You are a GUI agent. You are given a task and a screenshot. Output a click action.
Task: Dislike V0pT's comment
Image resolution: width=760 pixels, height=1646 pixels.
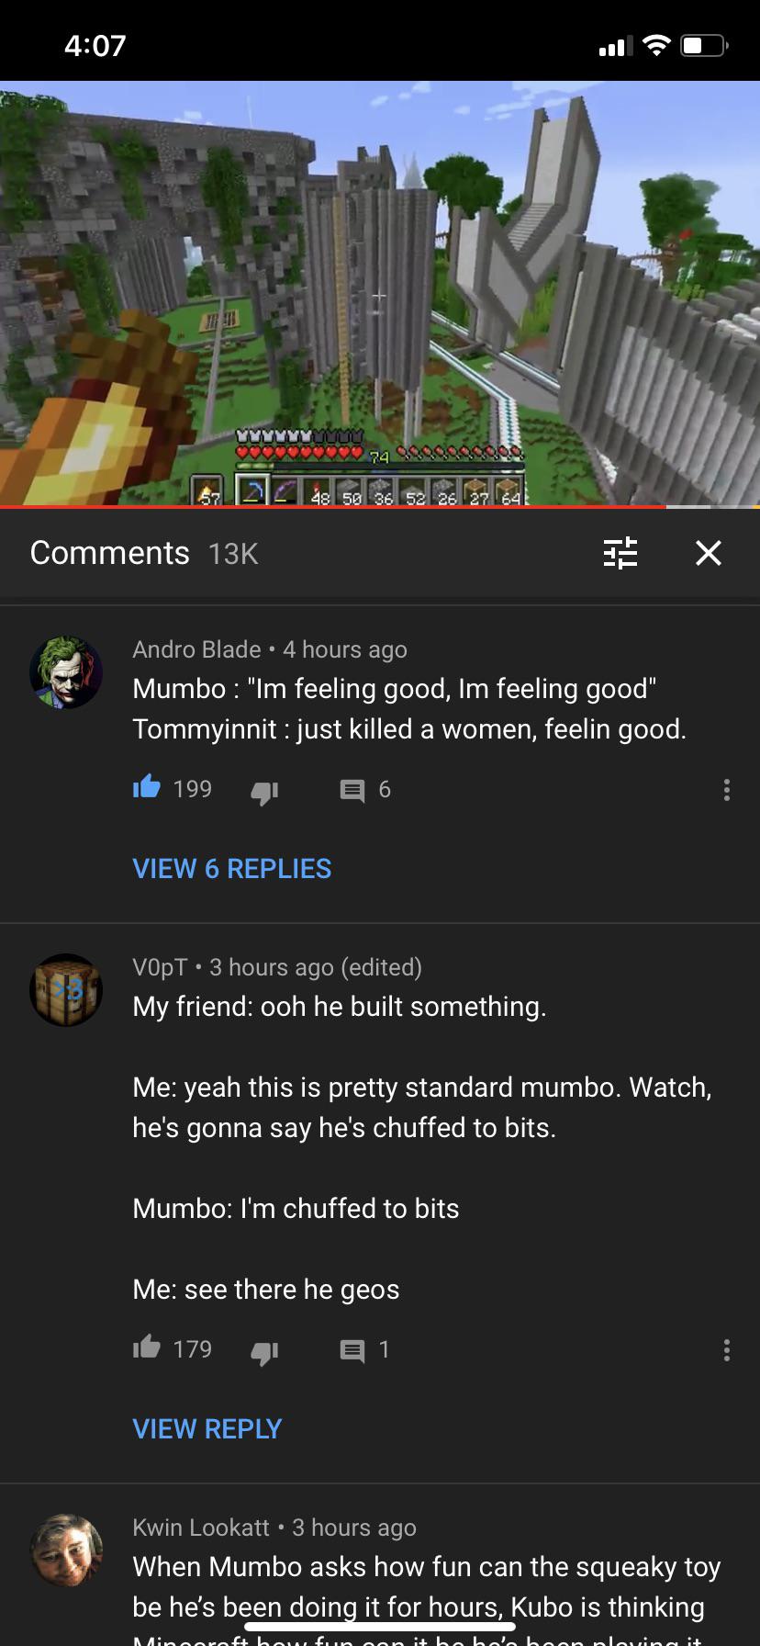tap(264, 1351)
